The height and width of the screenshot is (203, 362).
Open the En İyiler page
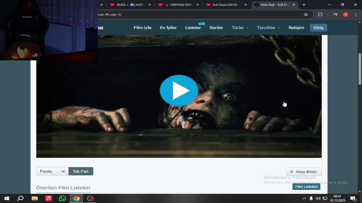168,28
